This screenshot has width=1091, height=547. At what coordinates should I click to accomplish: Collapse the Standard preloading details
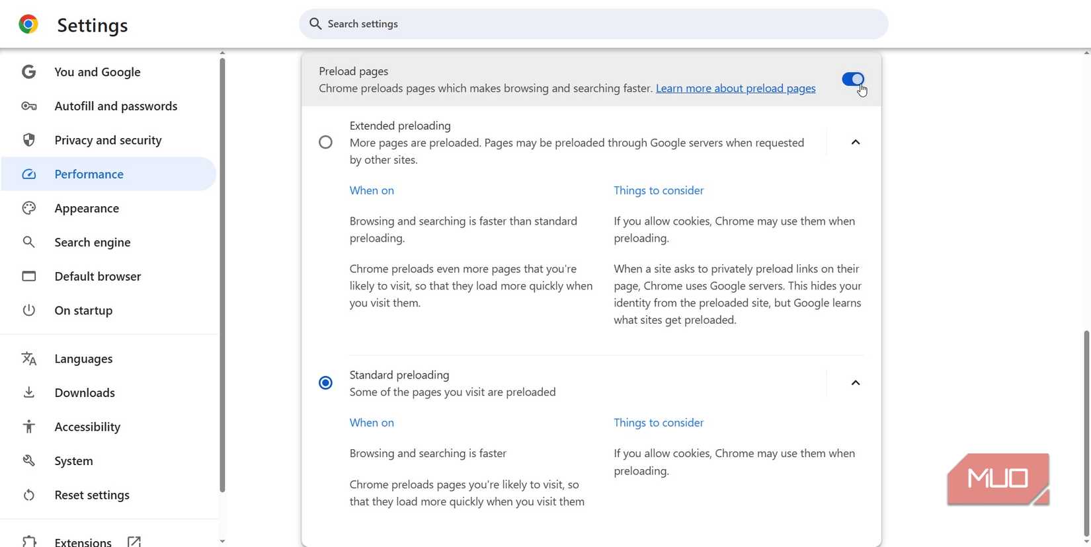coord(855,383)
